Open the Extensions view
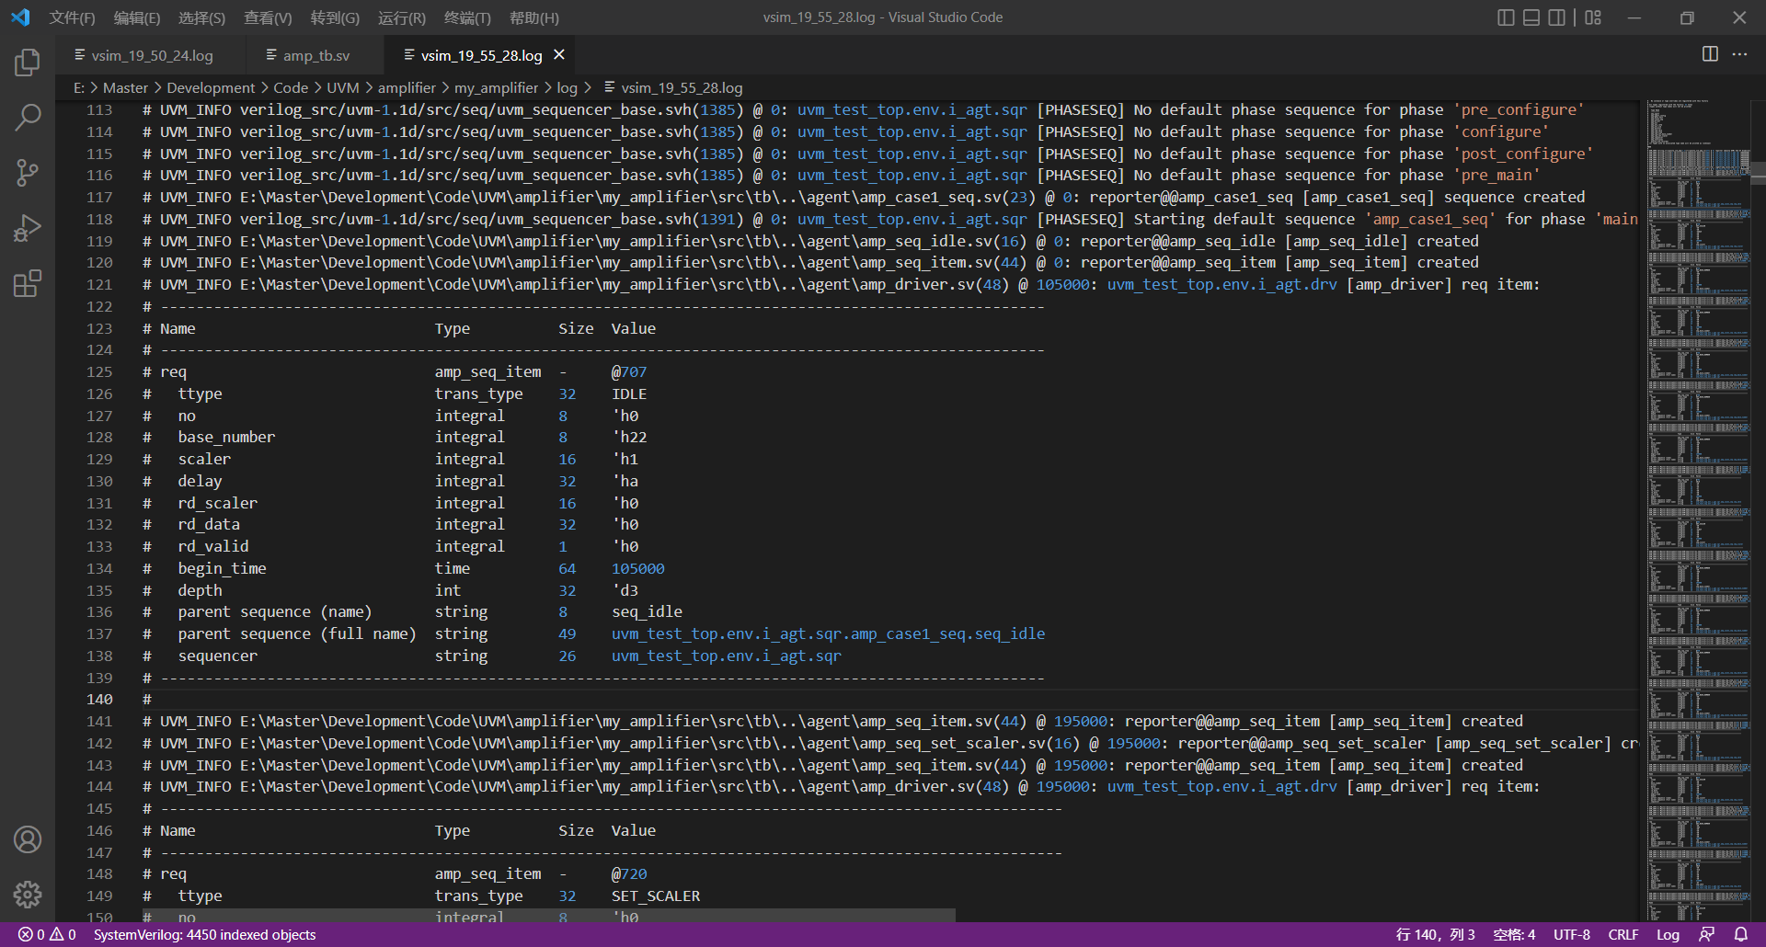Screen dimensions: 1766x947 pos(28,283)
